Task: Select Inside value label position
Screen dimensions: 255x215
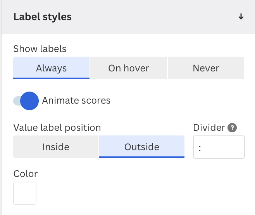Action: [x=56, y=147]
